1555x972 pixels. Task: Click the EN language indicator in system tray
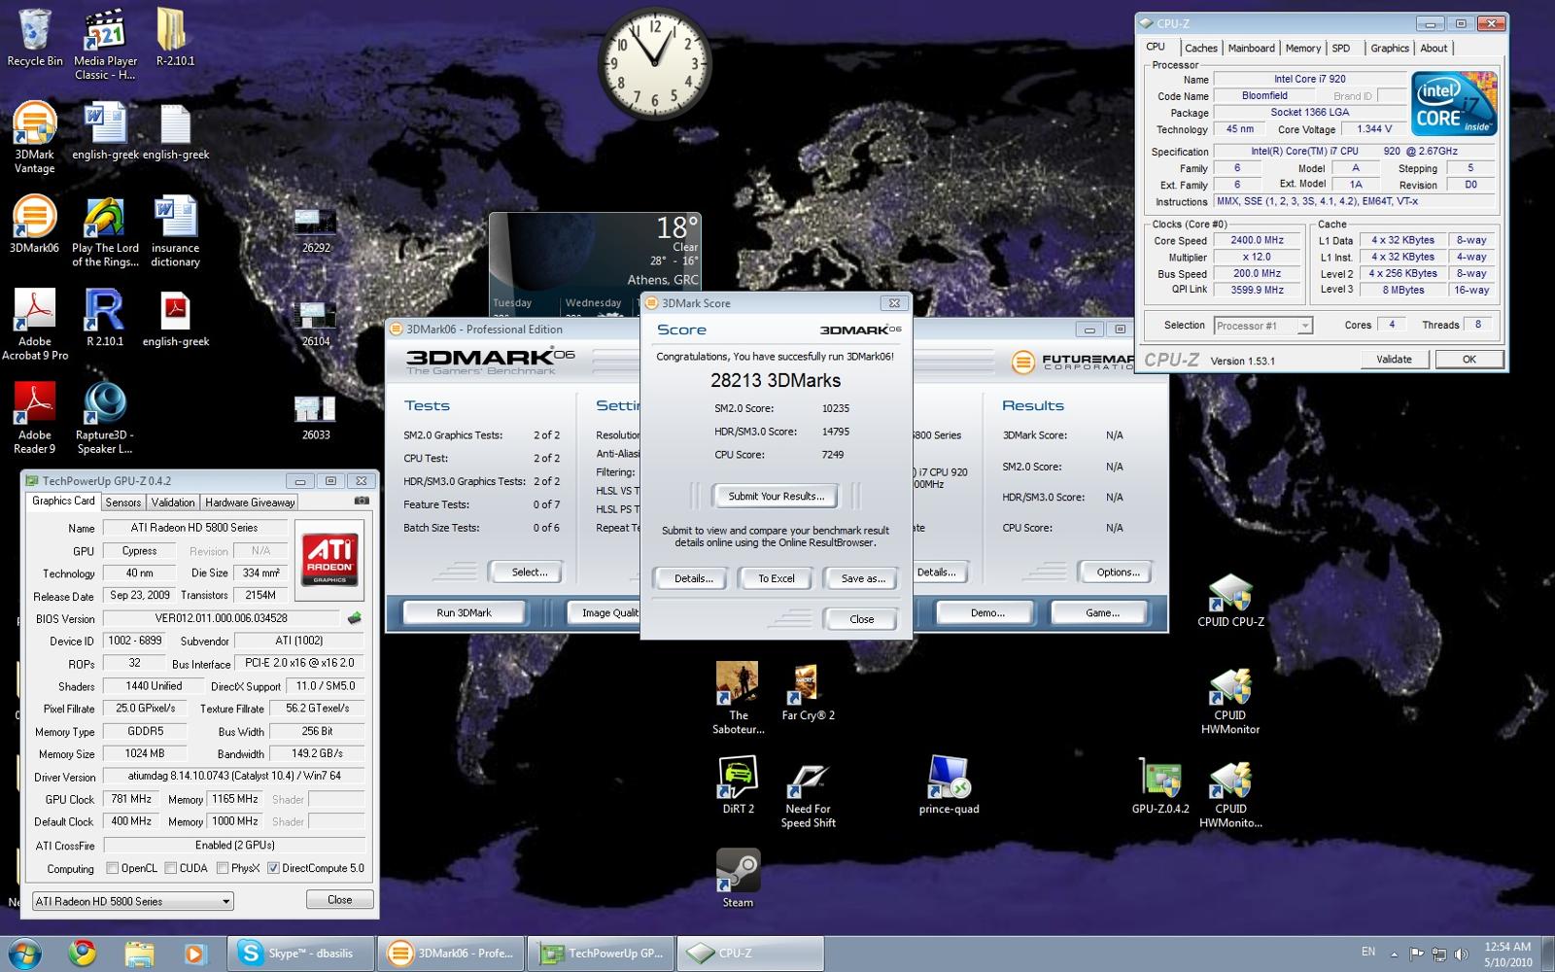tap(1368, 952)
